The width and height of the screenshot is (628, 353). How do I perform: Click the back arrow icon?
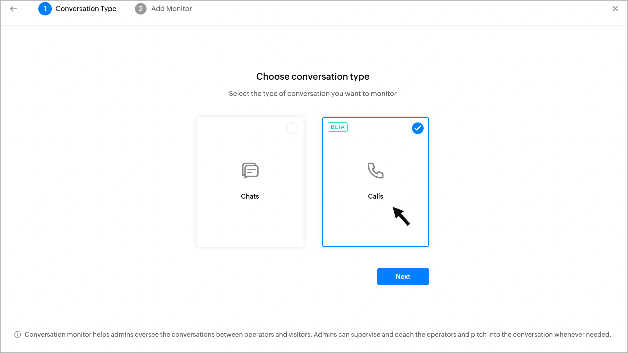(x=14, y=9)
